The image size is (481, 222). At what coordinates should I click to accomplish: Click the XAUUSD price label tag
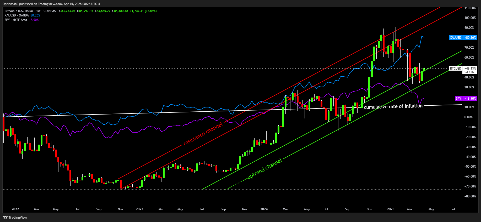463,38
